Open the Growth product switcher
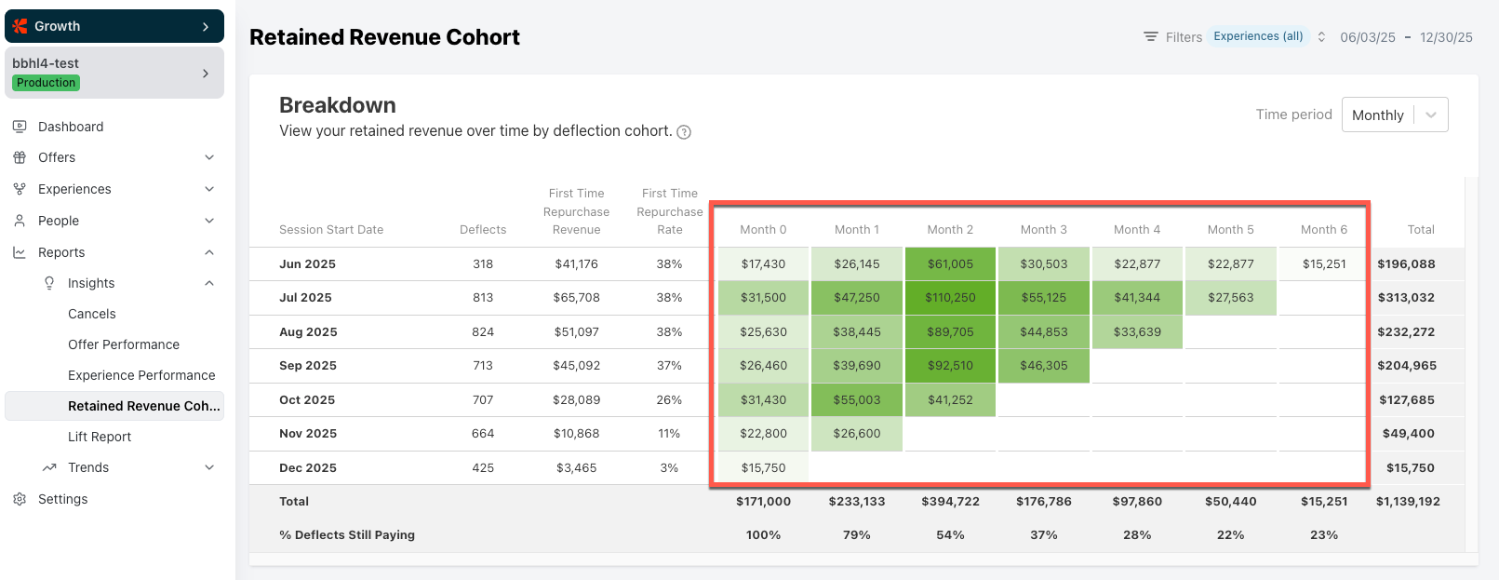Viewport: 1499px width, 580px height. (x=114, y=26)
